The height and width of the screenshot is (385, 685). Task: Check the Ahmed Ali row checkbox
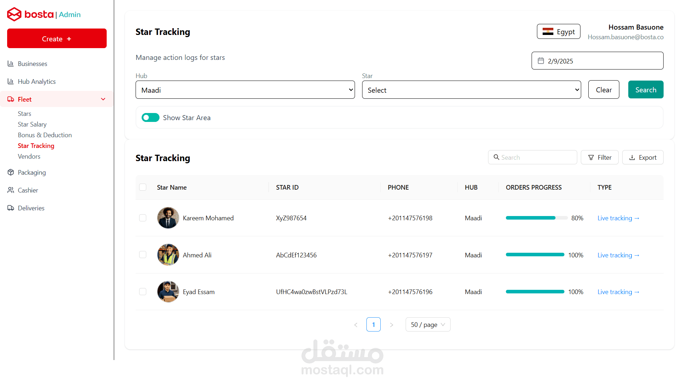[143, 255]
